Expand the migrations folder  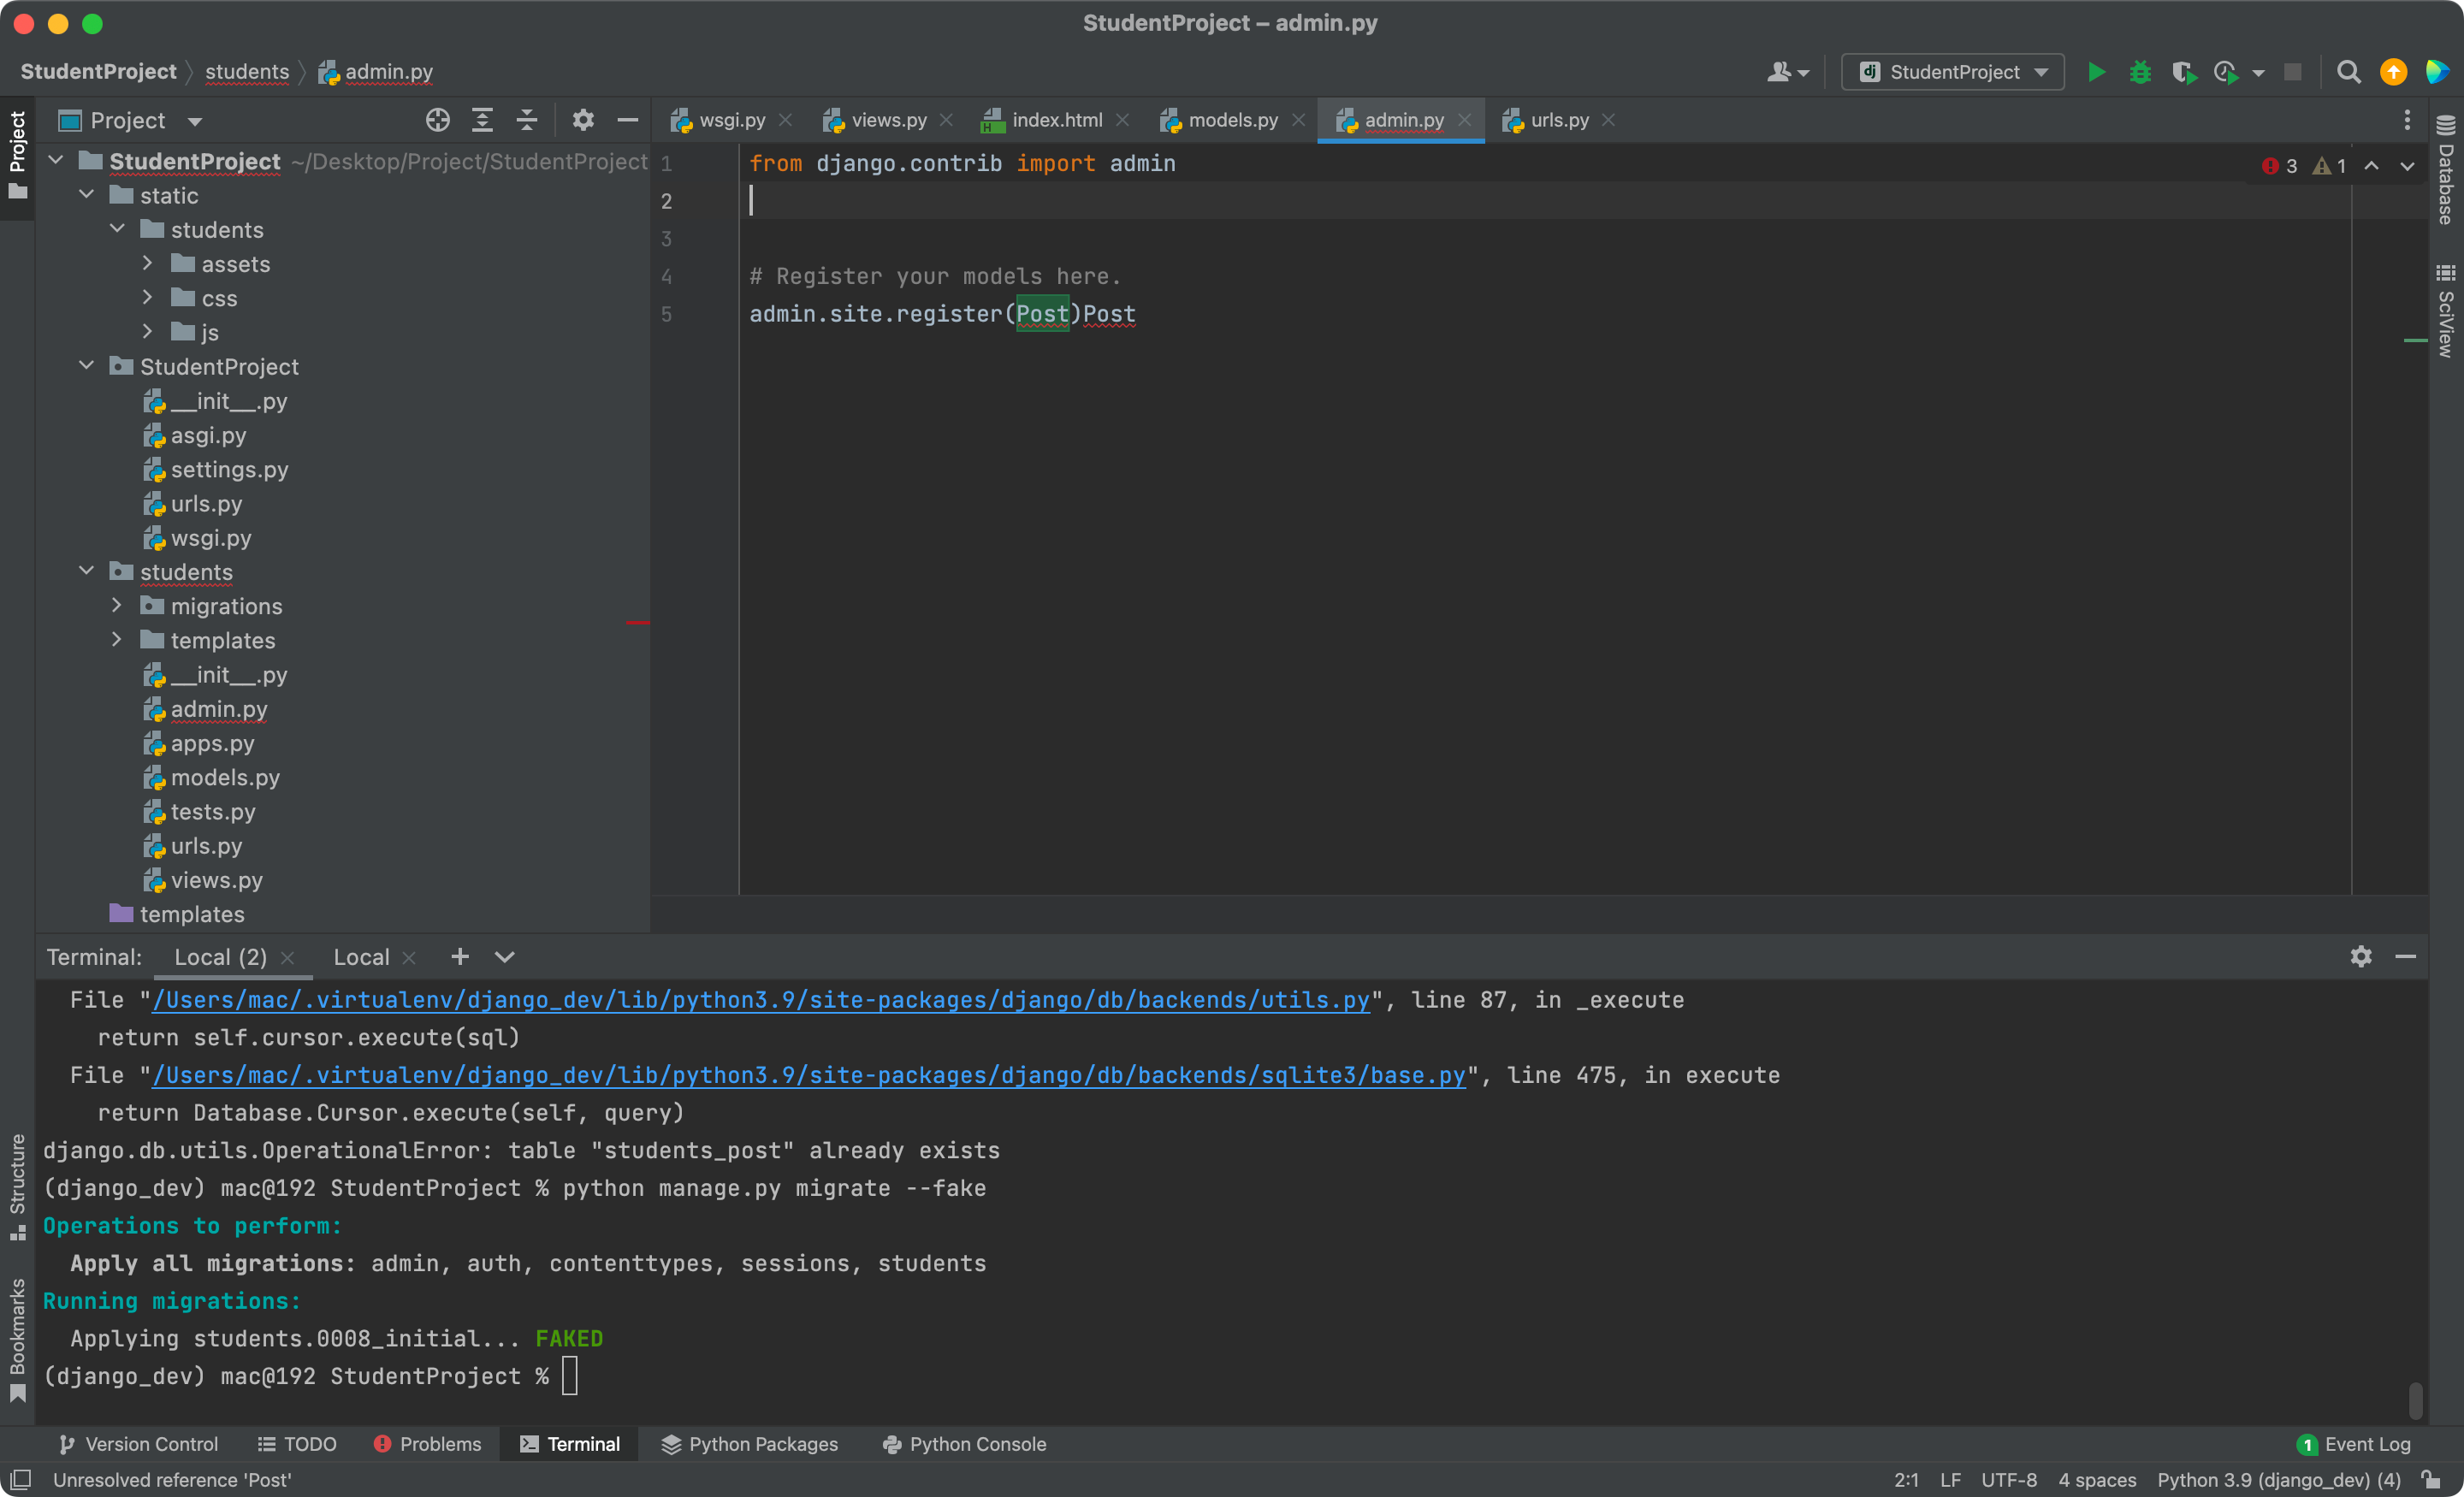click(117, 606)
